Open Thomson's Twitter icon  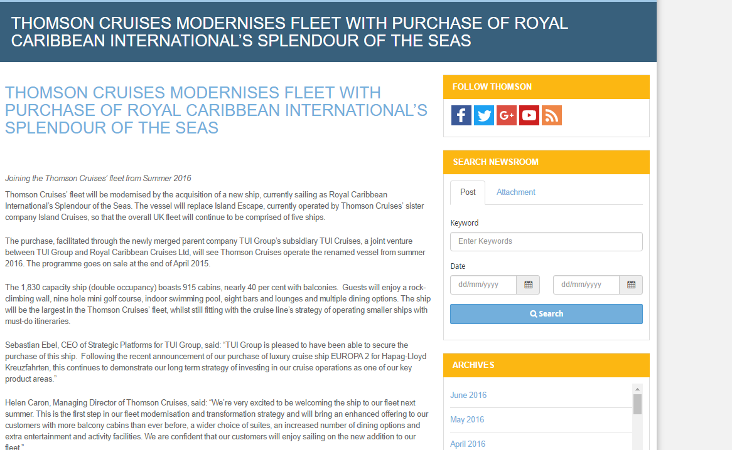[483, 115]
